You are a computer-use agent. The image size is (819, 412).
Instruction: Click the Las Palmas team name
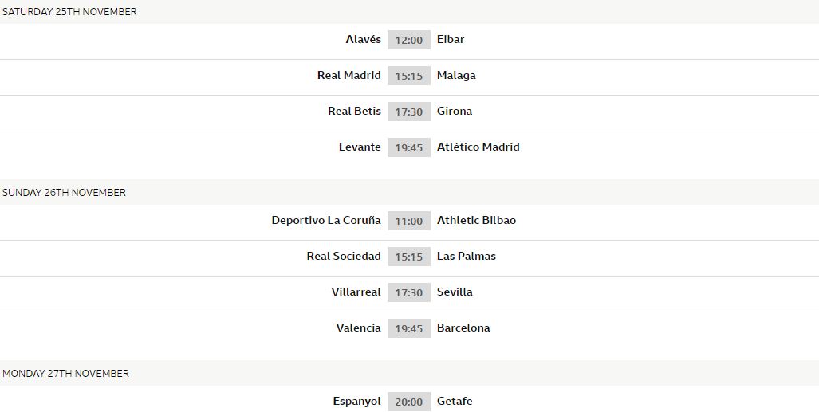467,256
